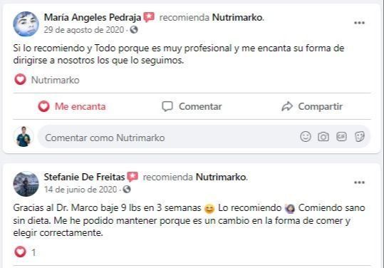This screenshot has height=268, width=384.
Task: Click globe privacy icon on María's post
Action: pyautogui.click(x=134, y=30)
